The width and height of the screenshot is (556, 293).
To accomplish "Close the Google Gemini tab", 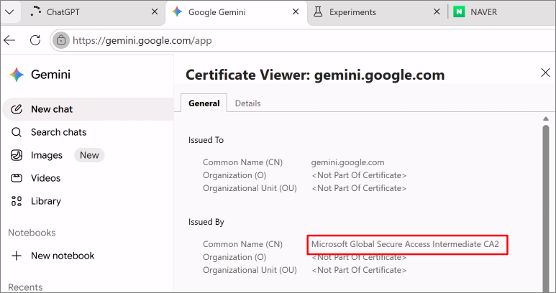I will (296, 12).
